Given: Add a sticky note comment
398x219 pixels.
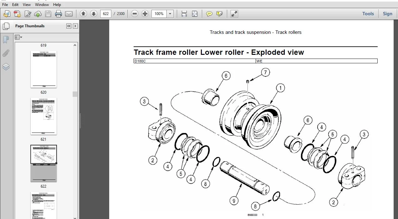Looking at the screenshot, I should (209, 14).
